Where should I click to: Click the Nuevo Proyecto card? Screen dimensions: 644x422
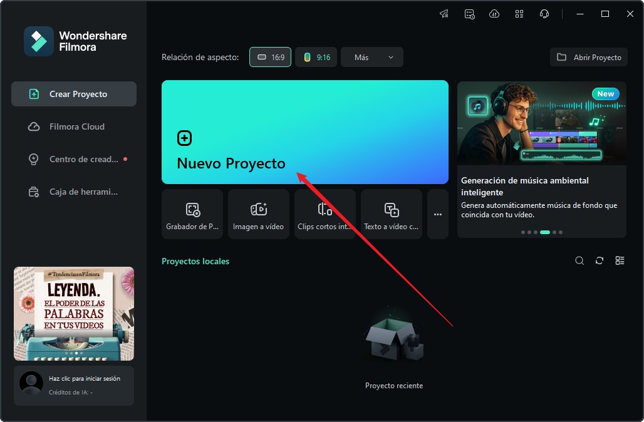tap(305, 132)
